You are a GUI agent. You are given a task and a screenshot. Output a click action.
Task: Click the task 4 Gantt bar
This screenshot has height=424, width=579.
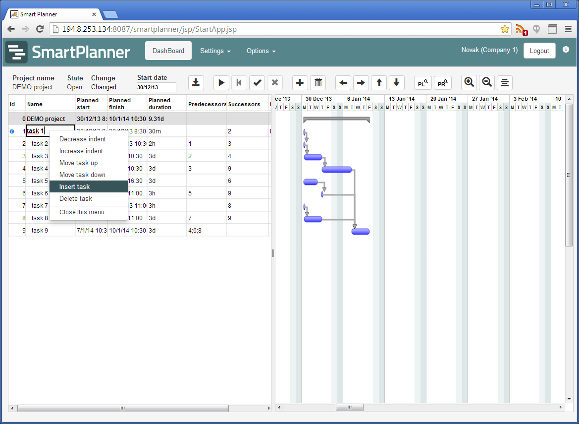336,169
